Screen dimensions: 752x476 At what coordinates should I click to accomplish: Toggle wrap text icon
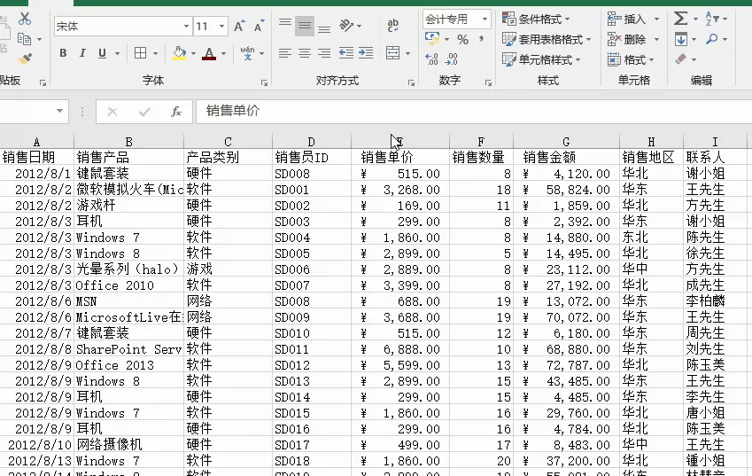pyautogui.click(x=392, y=26)
